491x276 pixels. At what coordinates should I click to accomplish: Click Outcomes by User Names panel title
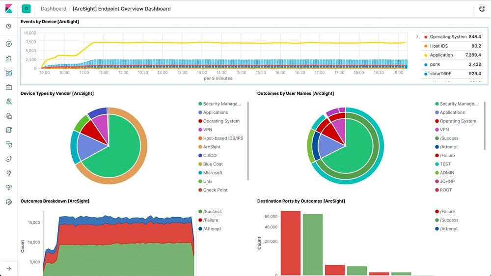[x=296, y=93]
